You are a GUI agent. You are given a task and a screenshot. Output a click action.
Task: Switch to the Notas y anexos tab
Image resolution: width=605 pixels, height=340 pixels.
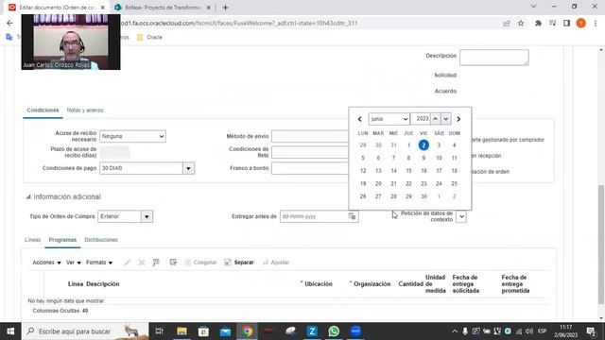(x=85, y=110)
